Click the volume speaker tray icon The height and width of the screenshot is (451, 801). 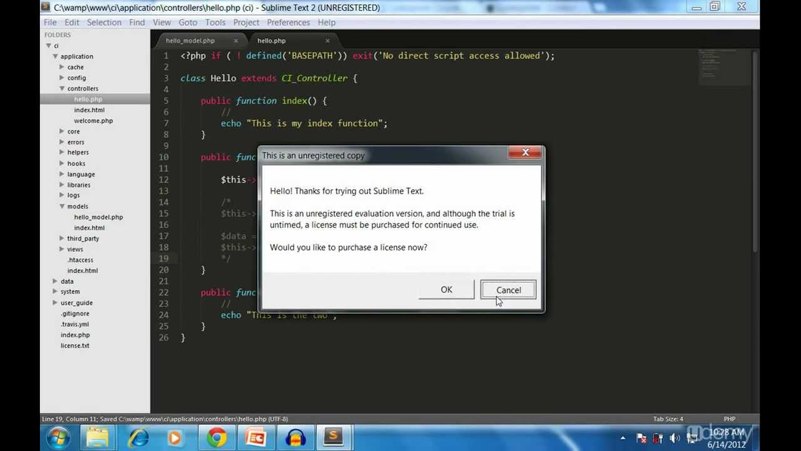click(675, 438)
